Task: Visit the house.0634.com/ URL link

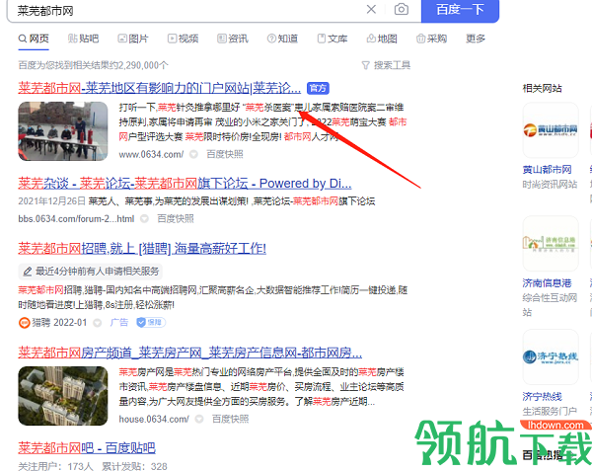Action: point(154,419)
